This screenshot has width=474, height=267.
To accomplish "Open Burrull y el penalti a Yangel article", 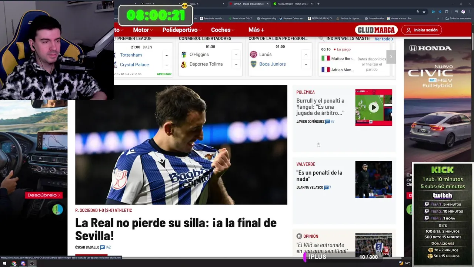I will [x=320, y=107].
